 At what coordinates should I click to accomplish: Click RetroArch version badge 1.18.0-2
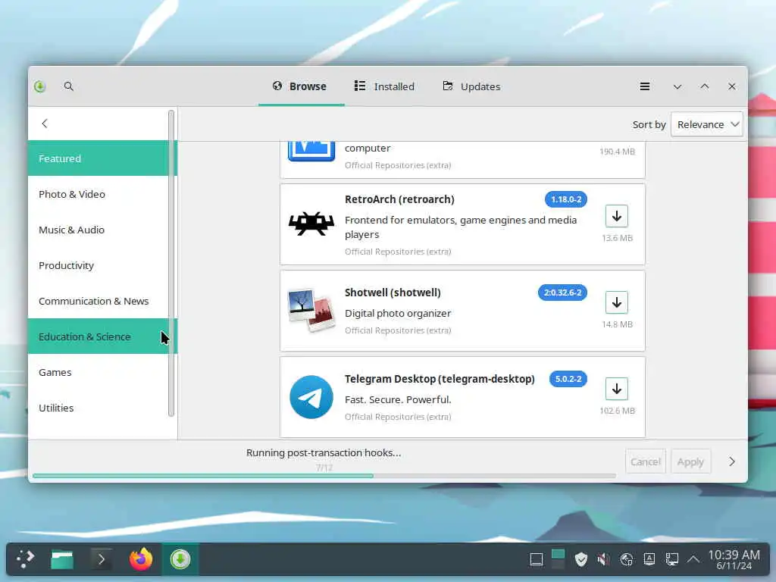[x=565, y=199]
